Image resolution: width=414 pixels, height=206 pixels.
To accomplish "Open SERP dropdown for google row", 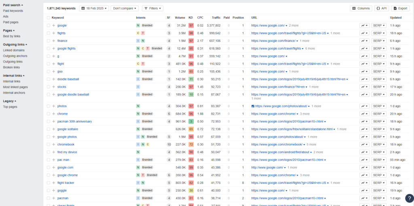I will click(x=379, y=25).
